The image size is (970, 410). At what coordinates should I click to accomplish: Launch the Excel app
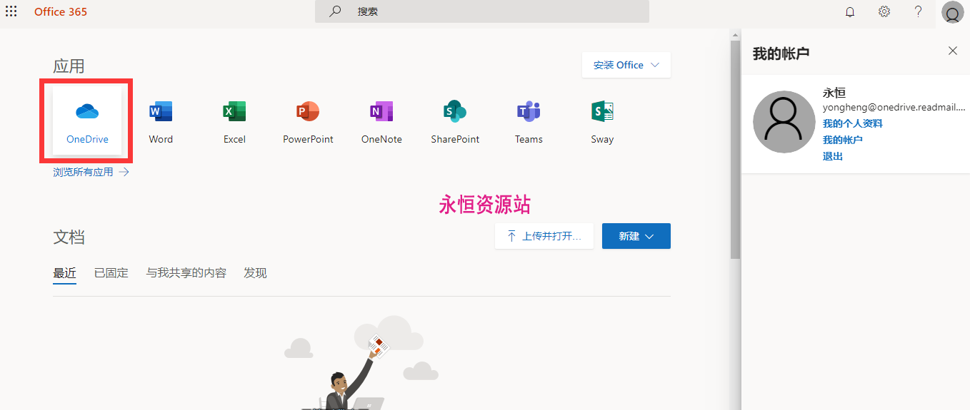pyautogui.click(x=234, y=121)
